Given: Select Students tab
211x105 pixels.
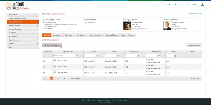Looking at the screenshot, I should tap(47, 35).
